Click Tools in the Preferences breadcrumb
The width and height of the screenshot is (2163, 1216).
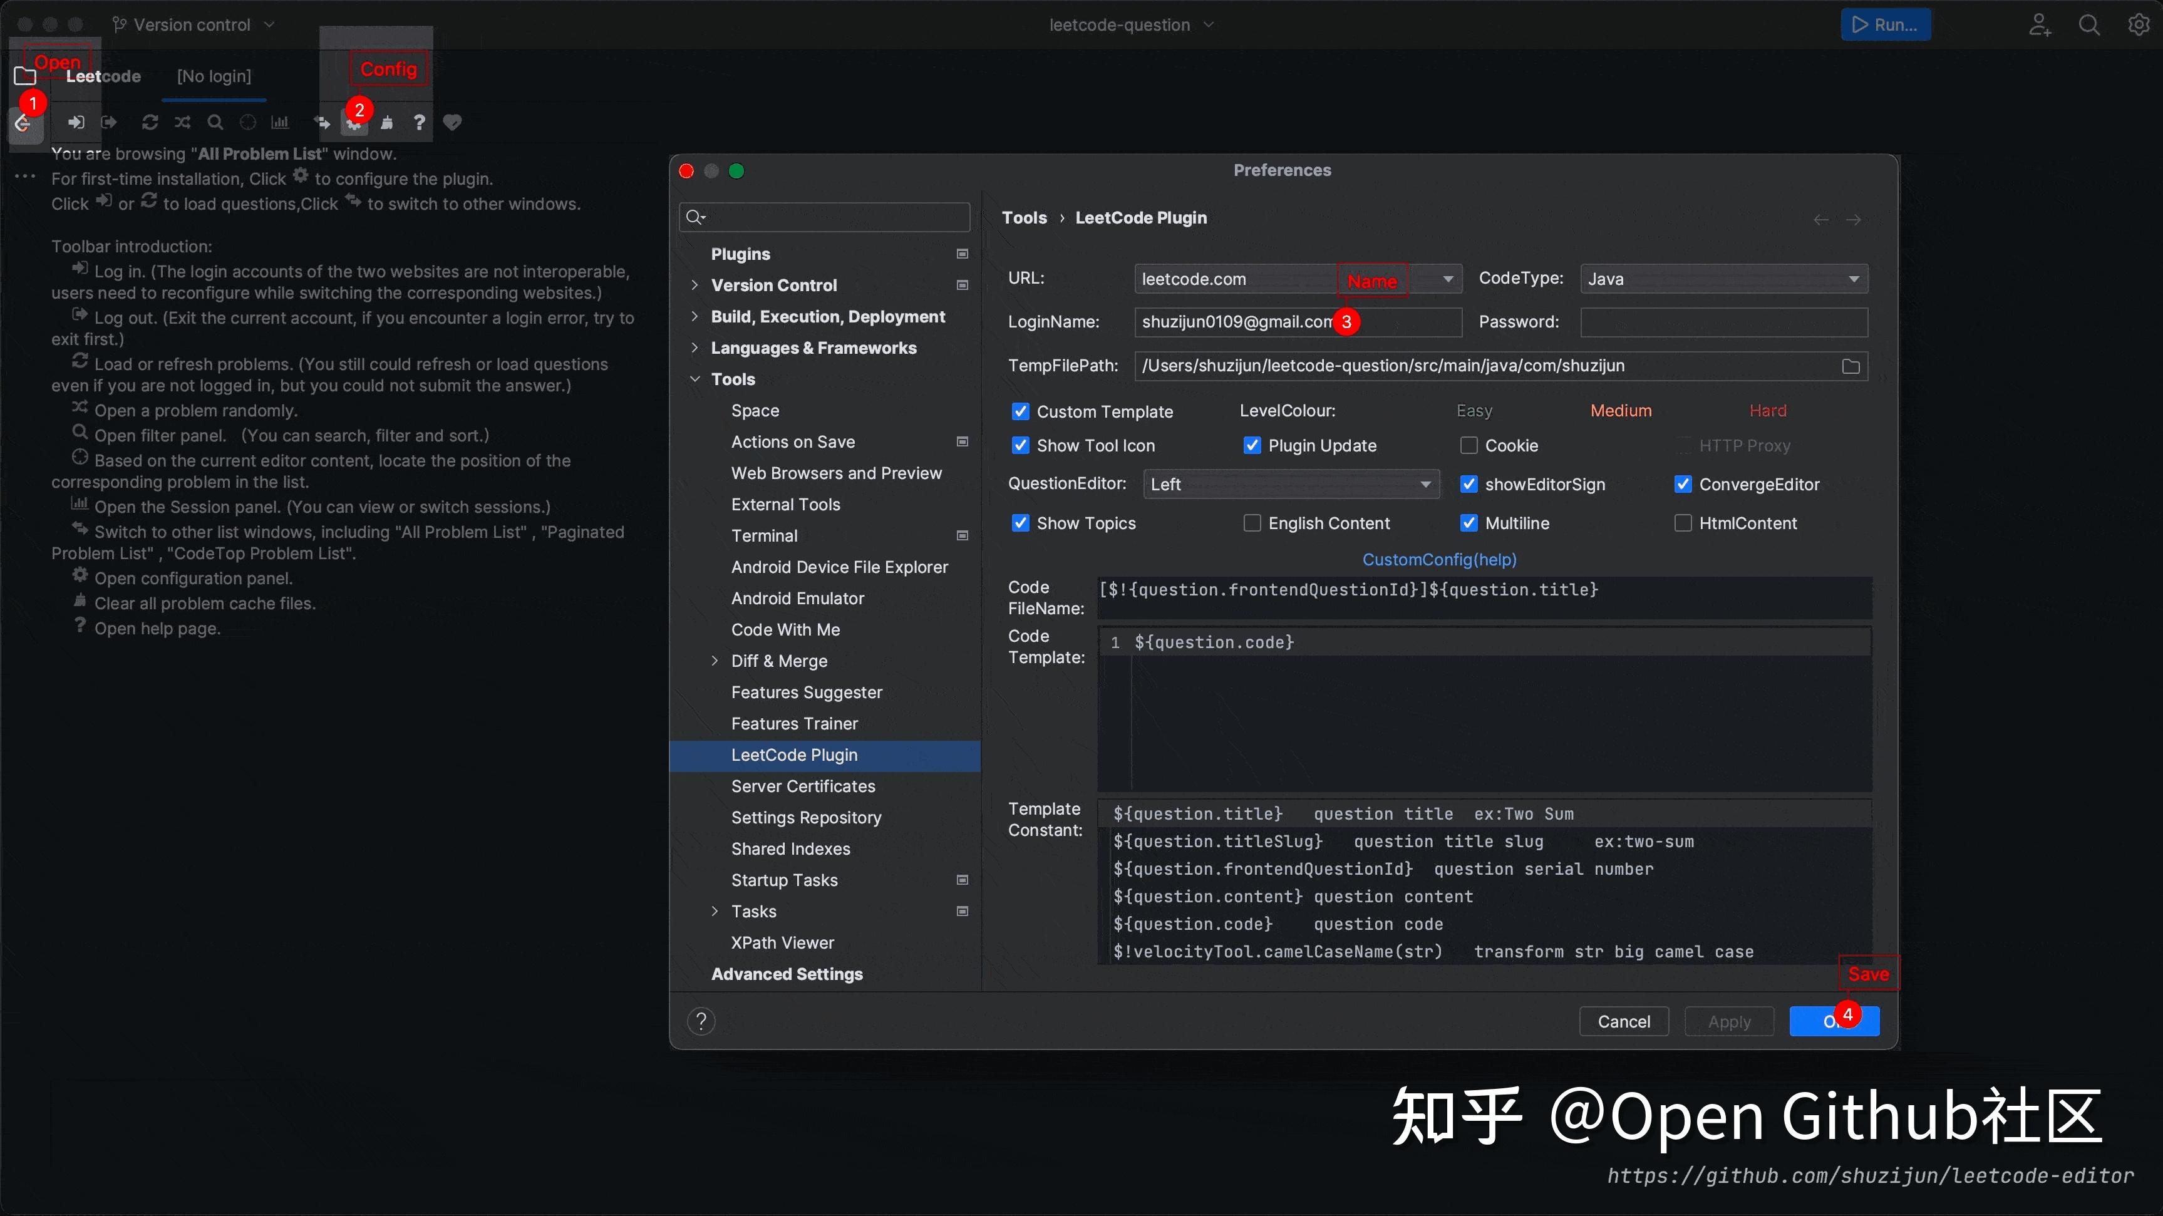1025,217
